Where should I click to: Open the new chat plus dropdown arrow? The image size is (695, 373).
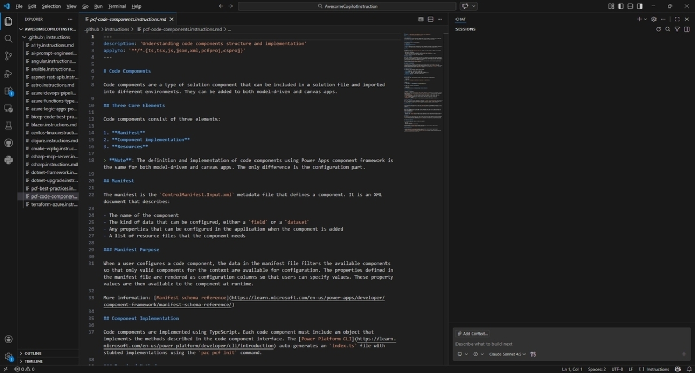[646, 19]
